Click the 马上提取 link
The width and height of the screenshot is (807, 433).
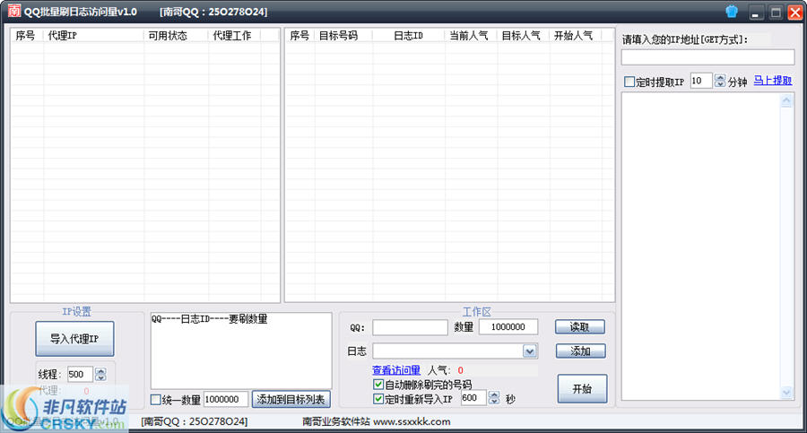(773, 81)
